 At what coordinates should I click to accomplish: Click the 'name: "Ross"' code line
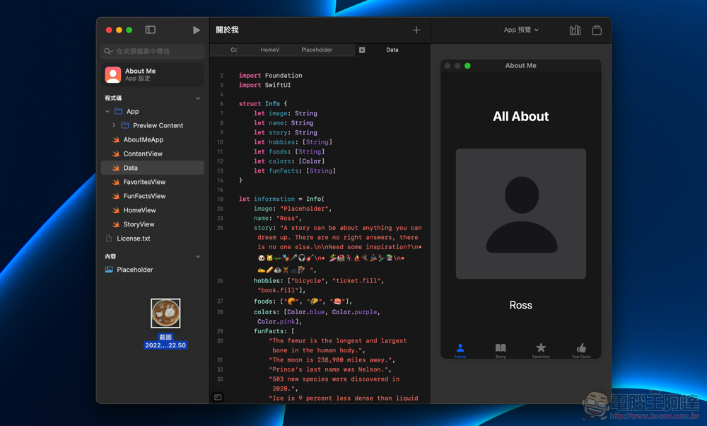[x=277, y=218]
